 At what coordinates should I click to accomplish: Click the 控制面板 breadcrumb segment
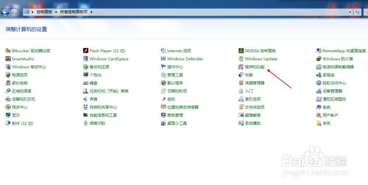click(44, 12)
